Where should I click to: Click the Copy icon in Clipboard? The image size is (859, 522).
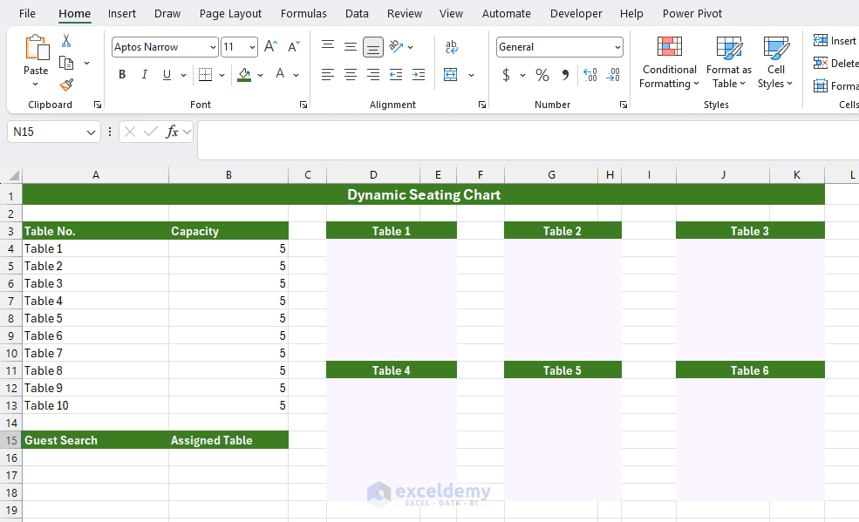click(x=66, y=64)
